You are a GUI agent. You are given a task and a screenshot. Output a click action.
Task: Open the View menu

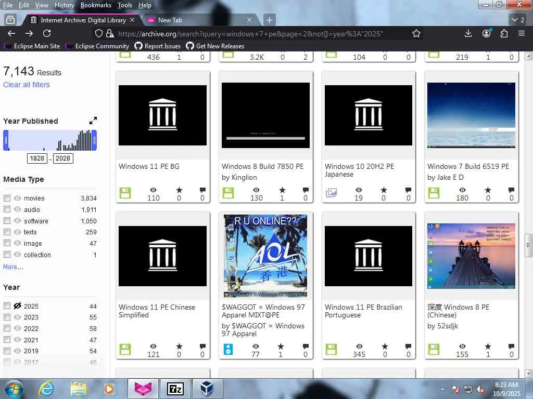(x=42, y=5)
